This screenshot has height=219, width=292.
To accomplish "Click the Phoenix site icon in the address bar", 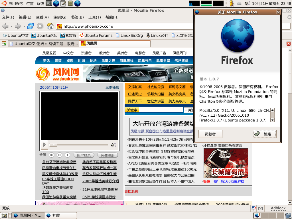I will pyautogui.click(x=60, y=26).
